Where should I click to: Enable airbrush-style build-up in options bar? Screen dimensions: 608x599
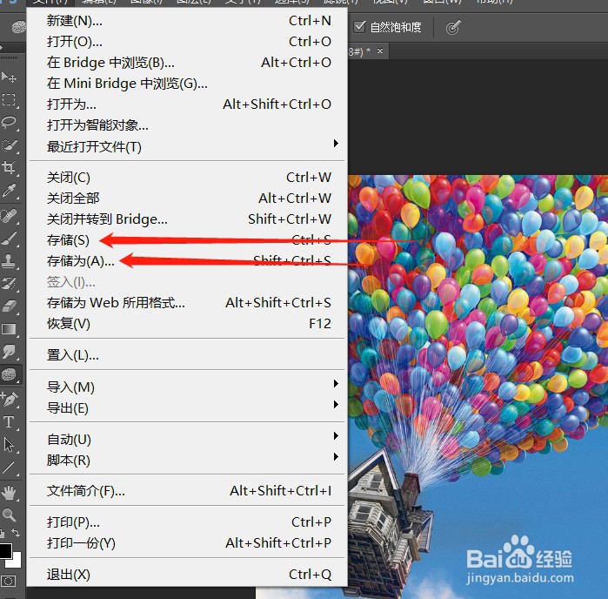click(453, 28)
